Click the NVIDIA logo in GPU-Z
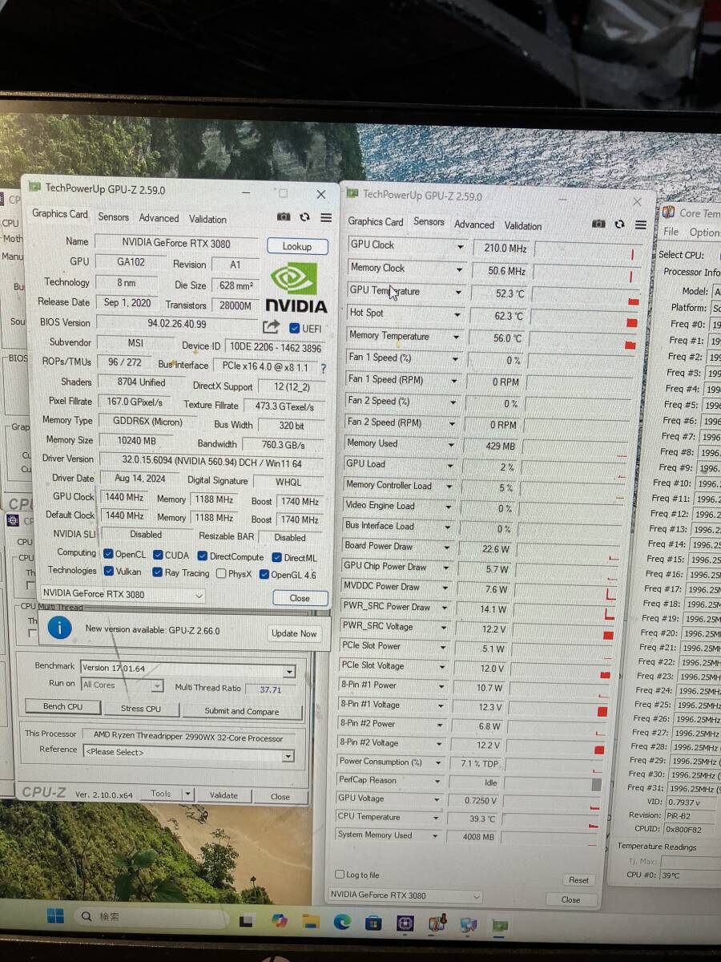The height and width of the screenshot is (962, 721). 296,289
